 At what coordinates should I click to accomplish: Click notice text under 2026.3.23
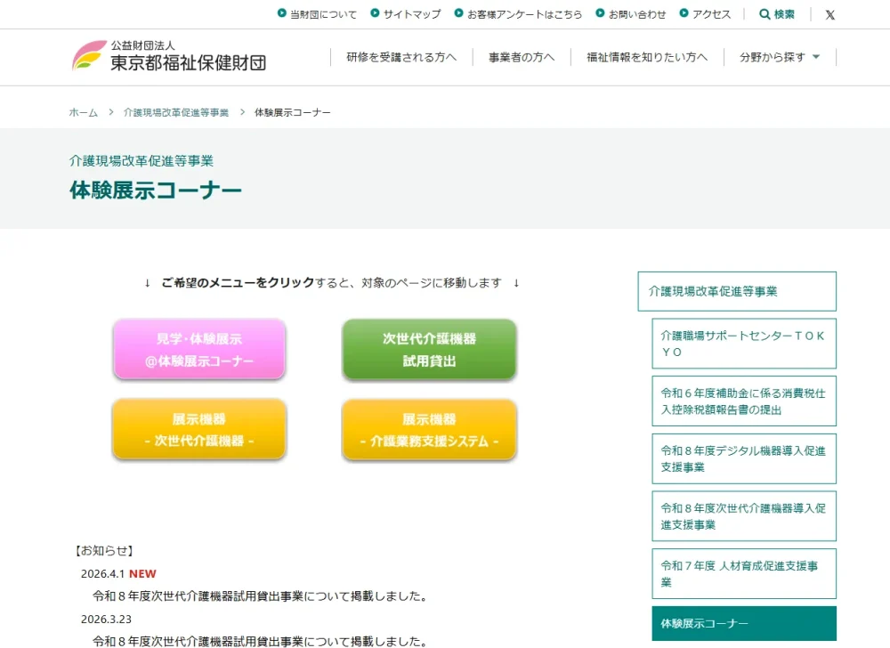pos(260,641)
